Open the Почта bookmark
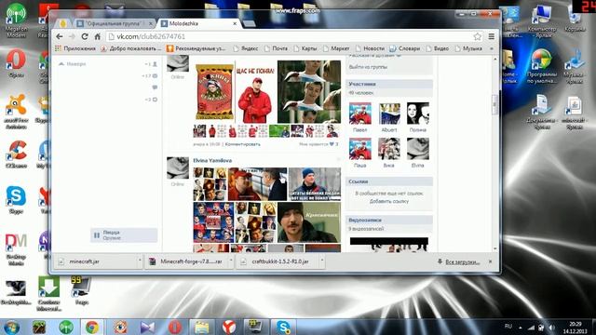596x335 pixels. pyautogui.click(x=277, y=48)
